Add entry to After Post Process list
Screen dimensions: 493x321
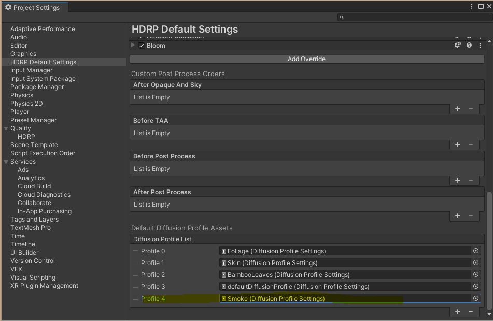pos(458,216)
